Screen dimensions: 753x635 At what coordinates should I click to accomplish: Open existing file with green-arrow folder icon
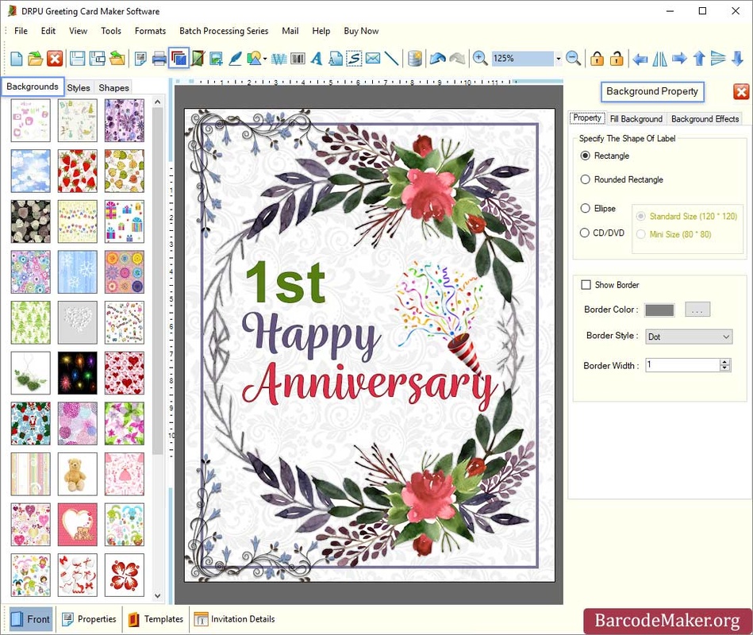pyautogui.click(x=35, y=59)
